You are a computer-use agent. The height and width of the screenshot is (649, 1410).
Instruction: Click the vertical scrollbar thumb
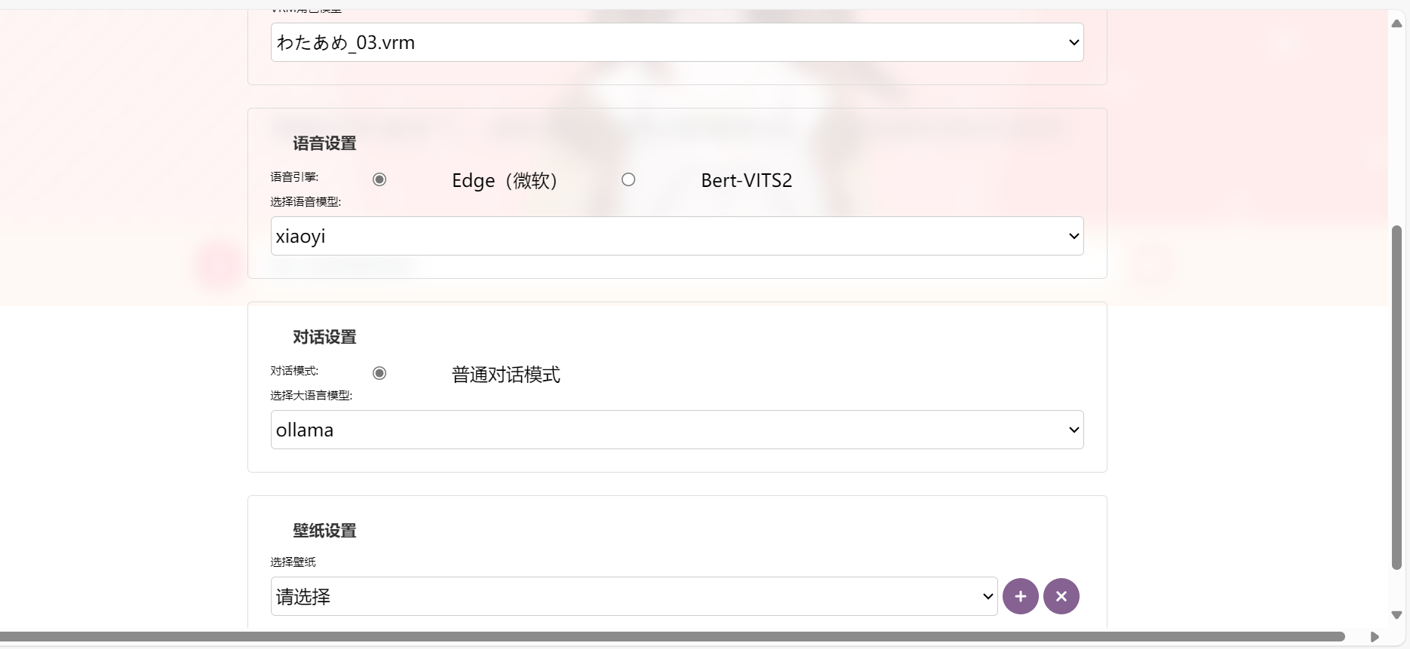(1396, 397)
